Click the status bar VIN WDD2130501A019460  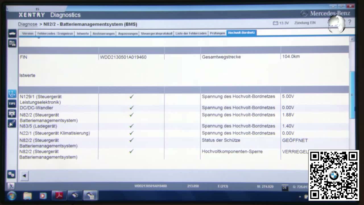(x=150, y=186)
